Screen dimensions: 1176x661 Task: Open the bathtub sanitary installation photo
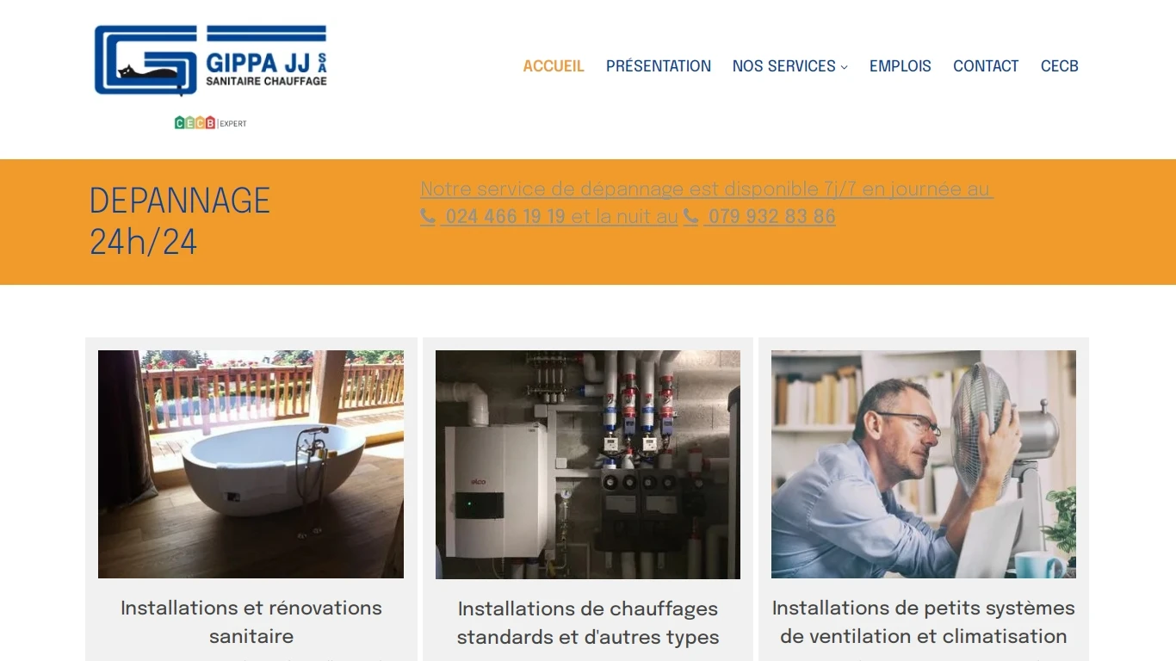(x=251, y=464)
